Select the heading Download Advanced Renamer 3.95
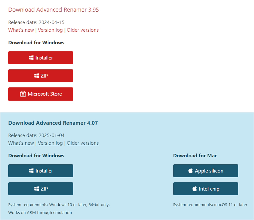Image resolution: width=254 pixels, height=220 pixels. click(53, 10)
